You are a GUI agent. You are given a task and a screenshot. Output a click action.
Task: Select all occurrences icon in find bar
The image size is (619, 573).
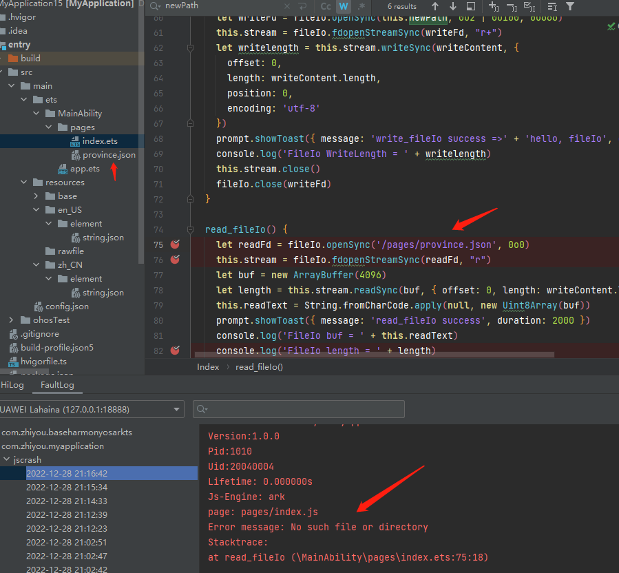tap(529, 6)
